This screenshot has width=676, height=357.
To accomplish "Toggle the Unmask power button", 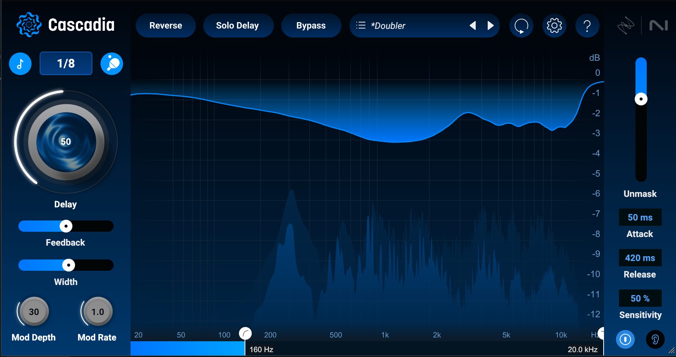I will coord(625,339).
